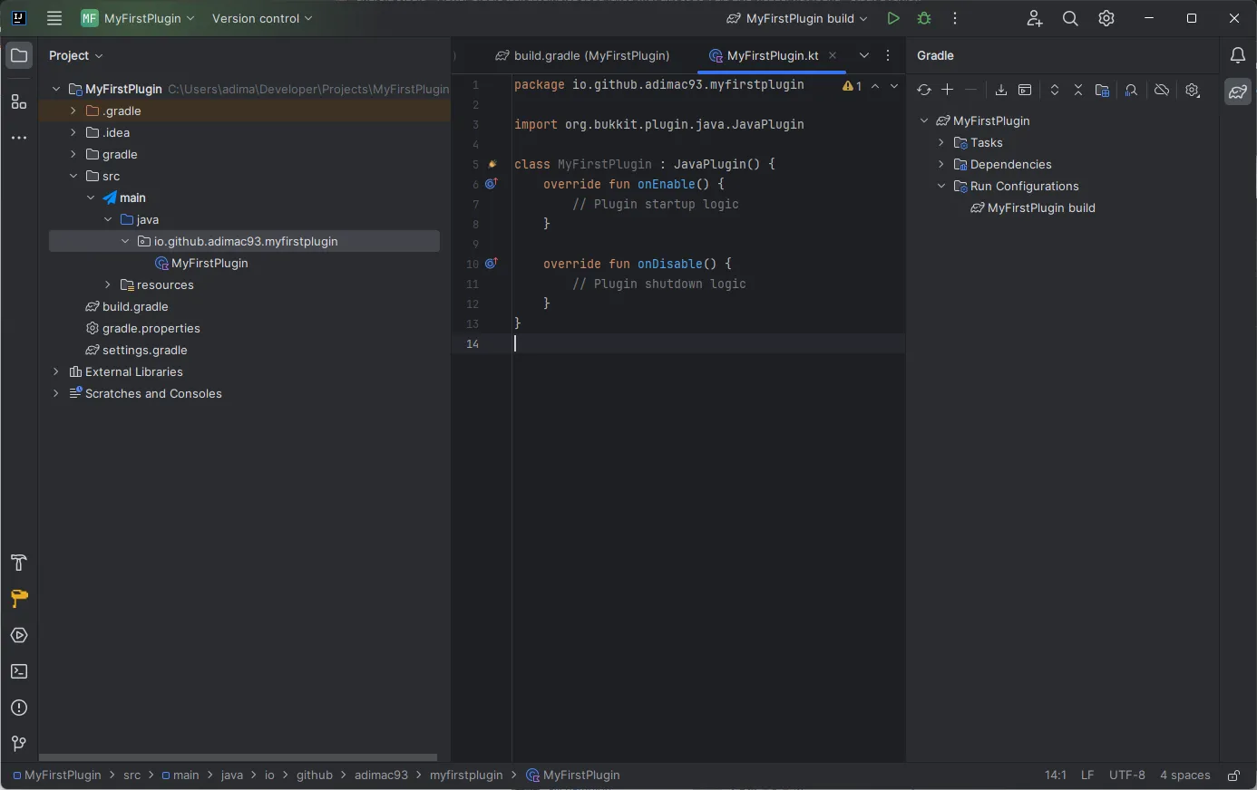Open MyFirstPlugin build run configuration dropdown
1257x790 pixels.
[x=797, y=18]
